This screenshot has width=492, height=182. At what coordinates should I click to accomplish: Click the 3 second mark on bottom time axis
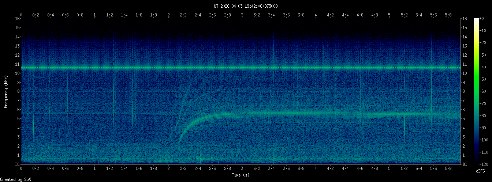tap(242, 169)
